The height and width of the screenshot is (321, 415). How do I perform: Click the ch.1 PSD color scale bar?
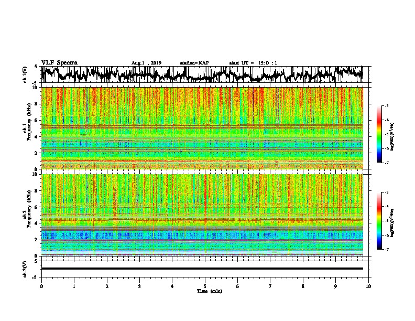(x=379, y=134)
